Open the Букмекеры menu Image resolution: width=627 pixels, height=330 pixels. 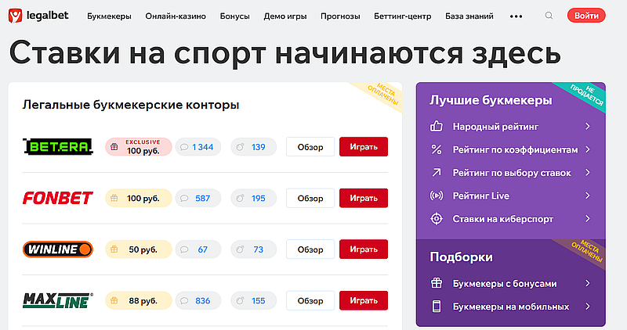(x=109, y=16)
